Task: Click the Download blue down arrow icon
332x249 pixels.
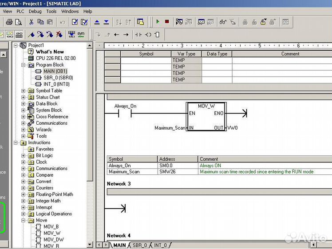Action: pyautogui.click(x=106, y=22)
